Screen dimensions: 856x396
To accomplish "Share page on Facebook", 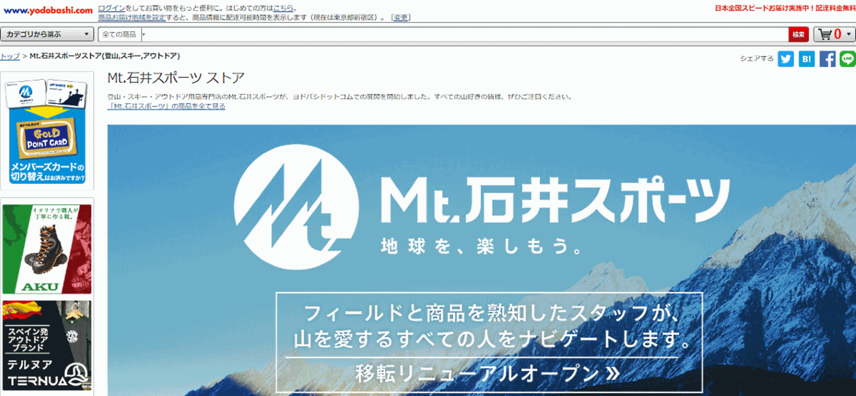I will [x=827, y=59].
